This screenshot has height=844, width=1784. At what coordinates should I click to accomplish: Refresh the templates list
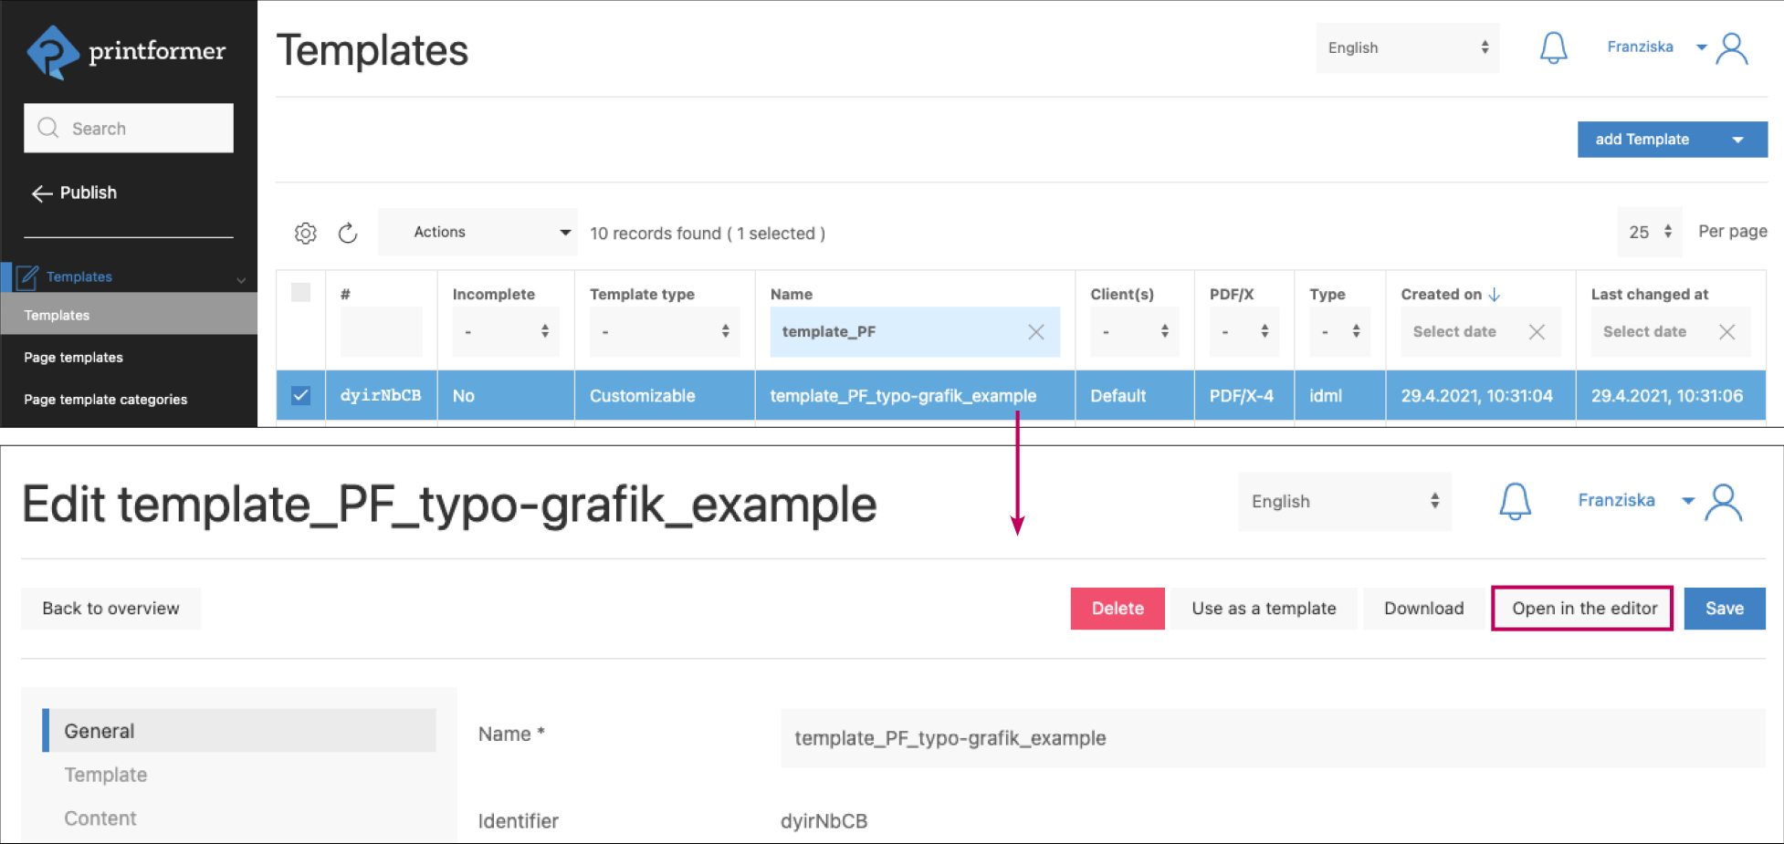click(x=348, y=234)
